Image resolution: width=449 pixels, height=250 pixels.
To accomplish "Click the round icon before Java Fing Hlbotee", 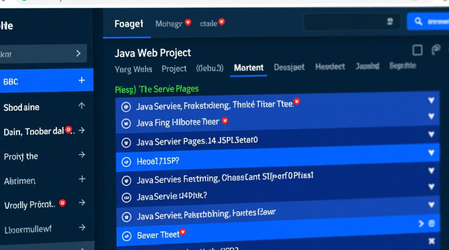I will [126, 124].
